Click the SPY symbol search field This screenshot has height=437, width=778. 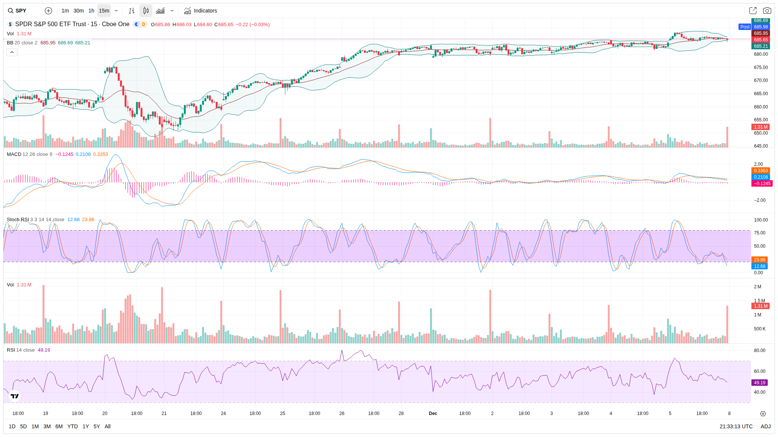[x=21, y=11]
